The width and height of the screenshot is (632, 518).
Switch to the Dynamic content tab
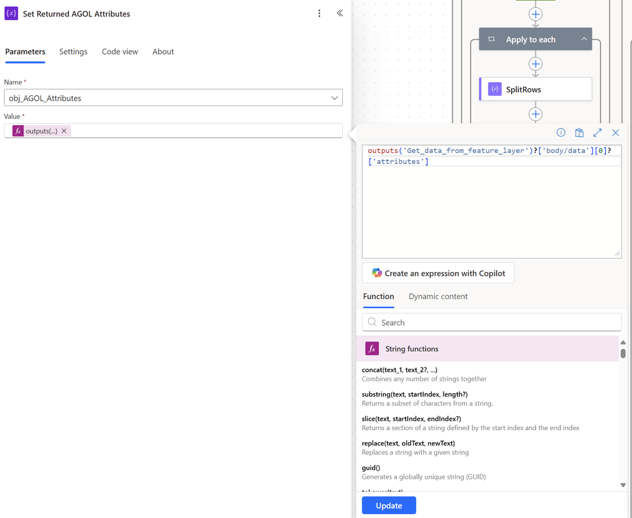point(438,296)
